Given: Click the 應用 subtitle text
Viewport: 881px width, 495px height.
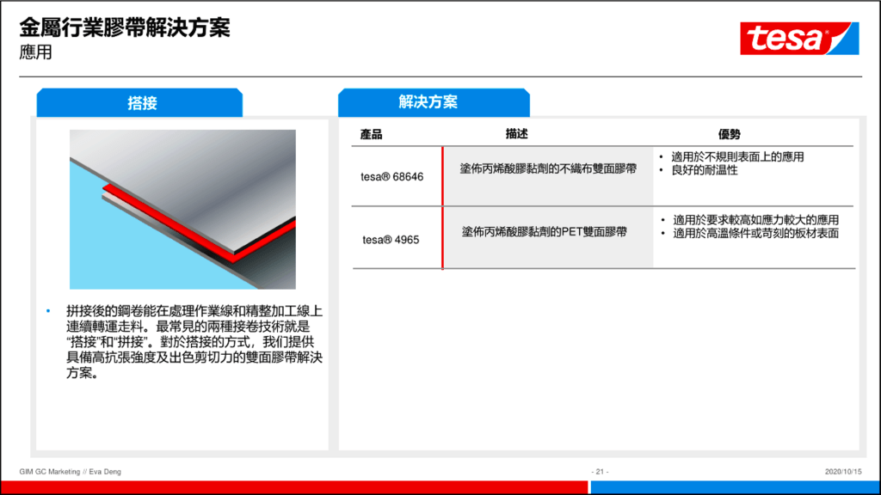Looking at the screenshot, I should (36, 52).
